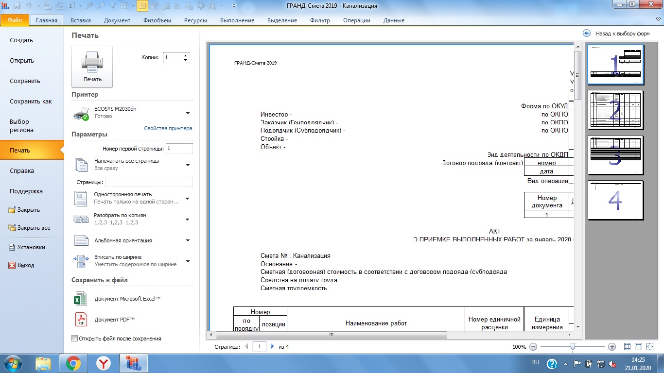Switch to the Вставка tab

pos(81,20)
